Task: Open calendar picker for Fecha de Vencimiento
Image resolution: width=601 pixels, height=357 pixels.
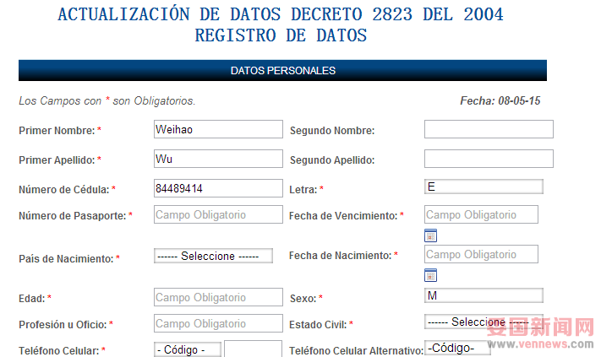Action: point(430,235)
